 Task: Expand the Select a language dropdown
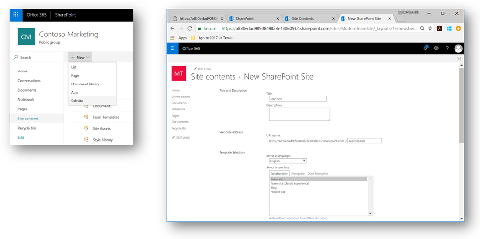(288, 161)
